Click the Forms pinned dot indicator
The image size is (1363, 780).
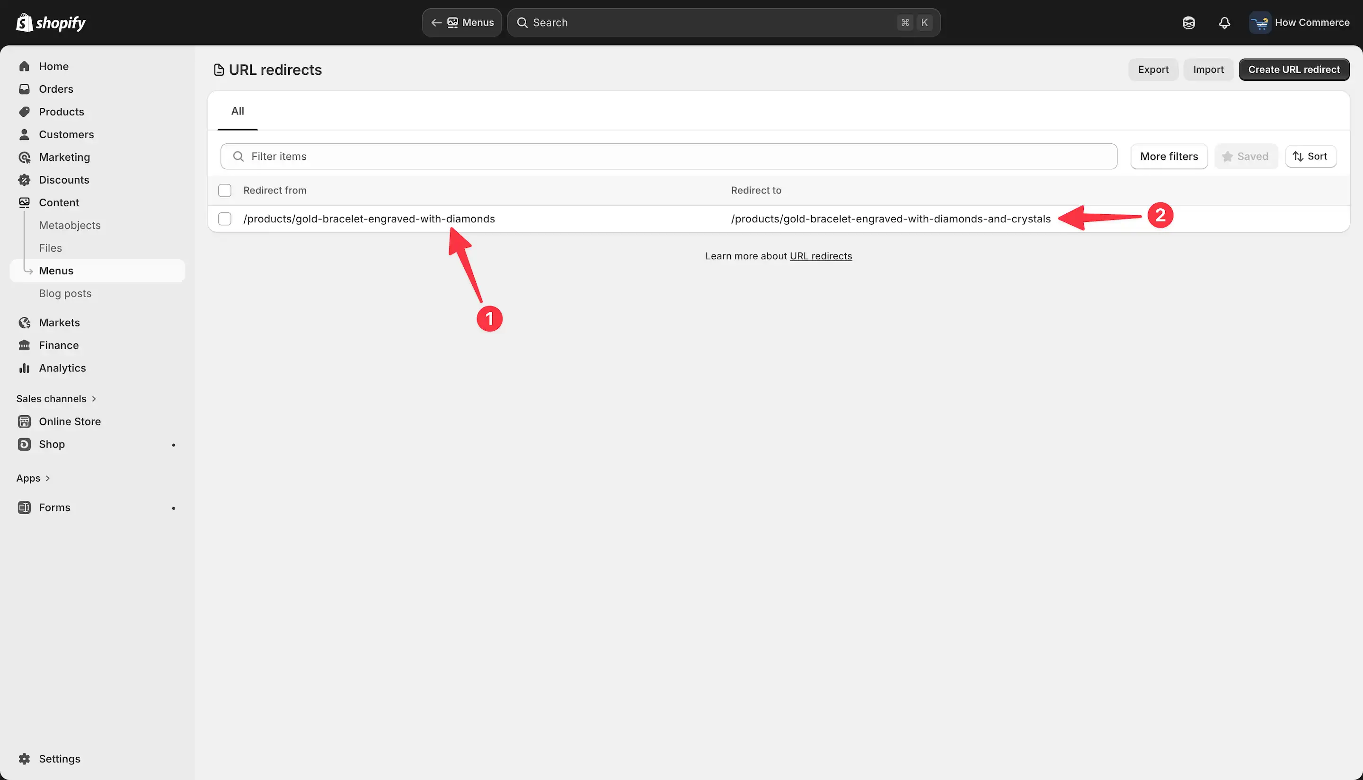click(174, 508)
